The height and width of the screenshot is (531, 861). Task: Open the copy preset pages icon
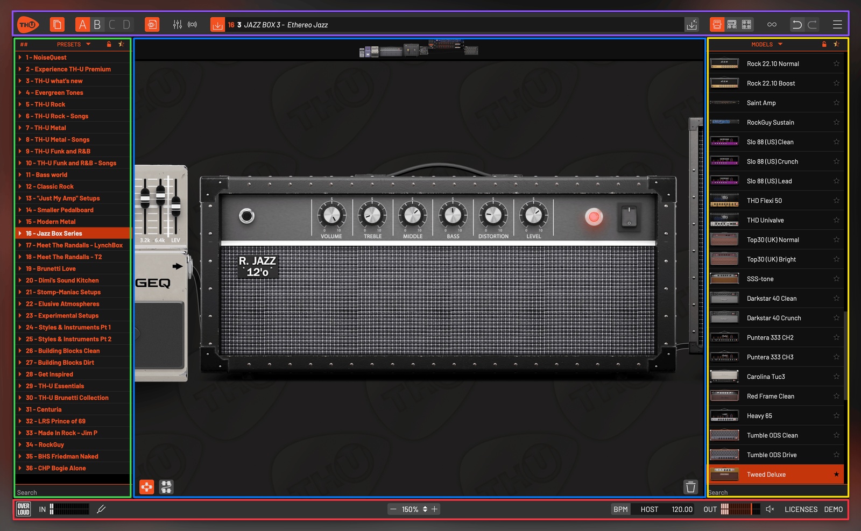(x=57, y=25)
